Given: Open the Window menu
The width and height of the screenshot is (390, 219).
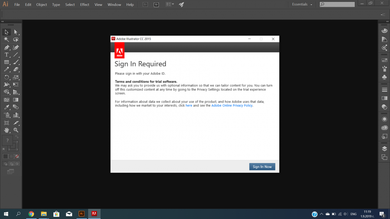Looking at the screenshot, I should point(114,4).
